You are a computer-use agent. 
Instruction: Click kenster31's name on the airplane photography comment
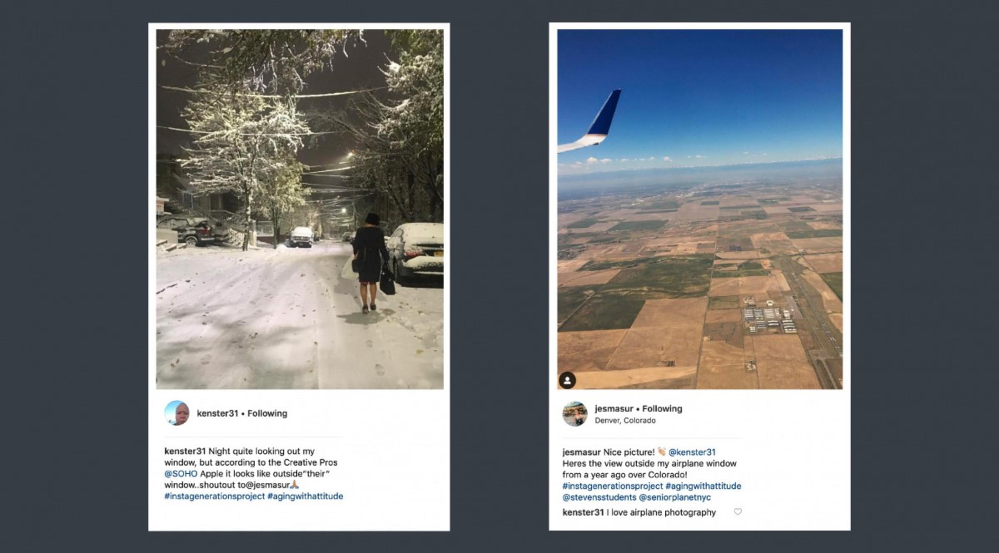pyautogui.click(x=583, y=512)
